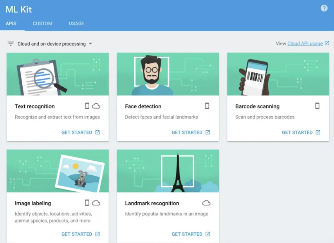
Task: Click GET STARTED under Landmark recognition
Action: pyautogui.click(x=187, y=234)
